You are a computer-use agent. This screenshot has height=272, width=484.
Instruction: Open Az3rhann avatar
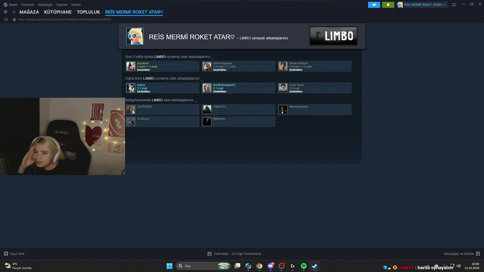[x=131, y=122]
